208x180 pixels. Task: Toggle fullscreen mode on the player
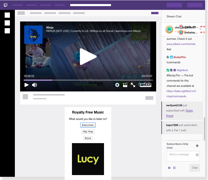pyautogui.click(x=133, y=85)
